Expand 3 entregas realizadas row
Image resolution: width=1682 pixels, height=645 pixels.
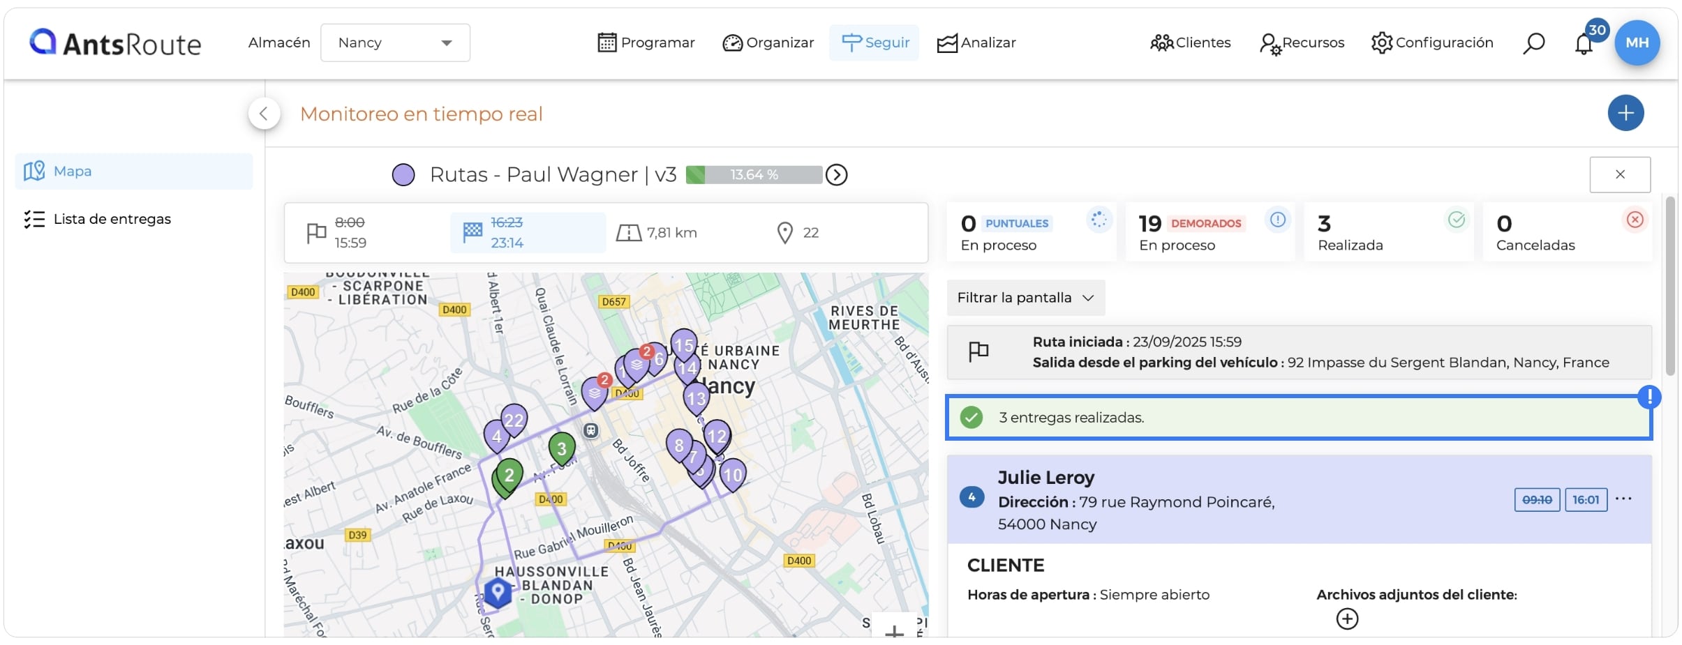click(1299, 418)
